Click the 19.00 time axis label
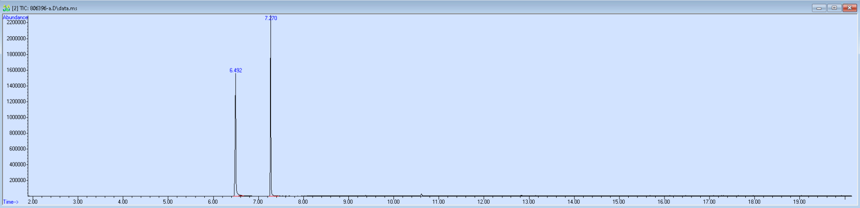Screen dimensions: 860x208 point(799,202)
